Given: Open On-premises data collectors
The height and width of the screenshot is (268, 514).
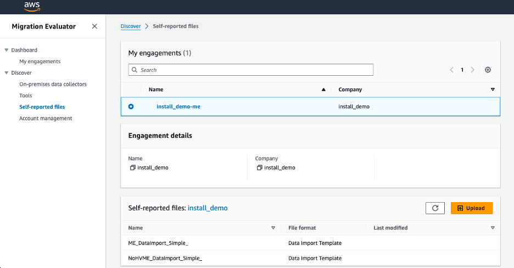Looking at the screenshot, I should click(x=53, y=84).
